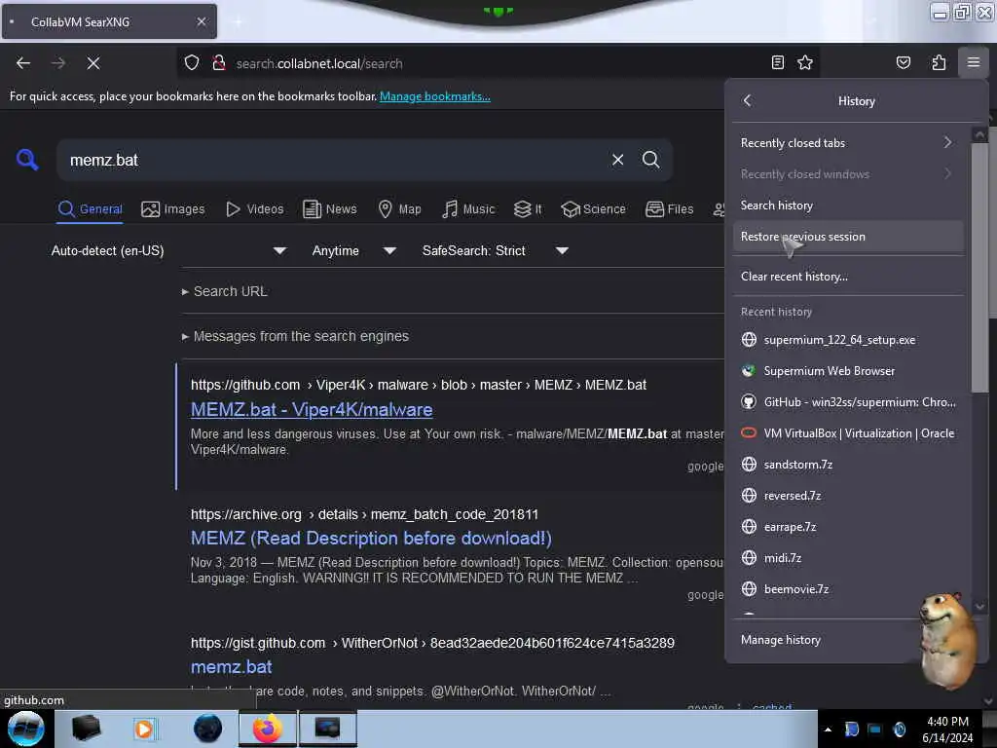
Task: Switch to the General search tab
Action: pyautogui.click(x=90, y=208)
